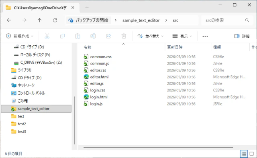Sort by the 名前 column header
Image resolution: width=257 pixels, height=158 pixels.
coord(88,47)
